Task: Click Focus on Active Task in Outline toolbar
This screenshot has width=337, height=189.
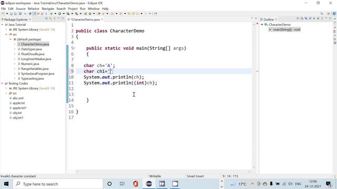Action: [298, 19]
